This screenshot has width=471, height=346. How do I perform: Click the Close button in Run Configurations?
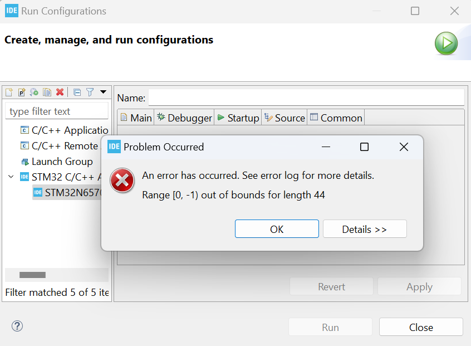pos(421,327)
